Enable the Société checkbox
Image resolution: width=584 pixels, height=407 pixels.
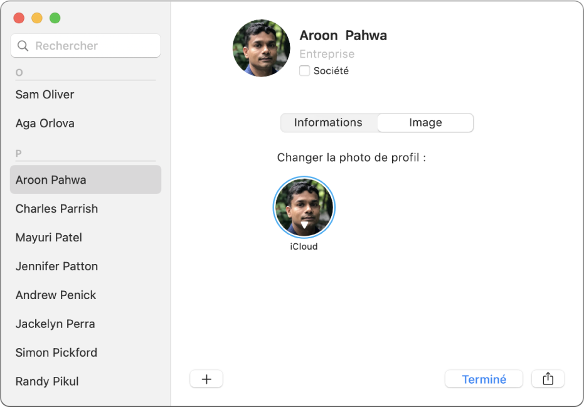pos(305,71)
